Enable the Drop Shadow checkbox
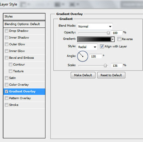The image size is (143, 142). [6, 31]
